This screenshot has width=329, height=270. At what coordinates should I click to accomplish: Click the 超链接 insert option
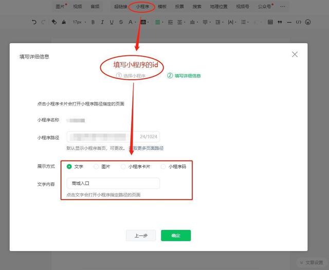tap(121, 7)
